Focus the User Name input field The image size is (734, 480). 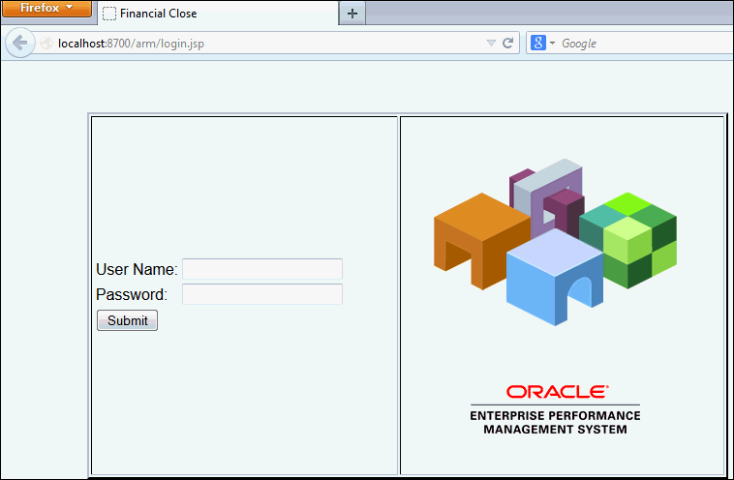pos(262,269)
